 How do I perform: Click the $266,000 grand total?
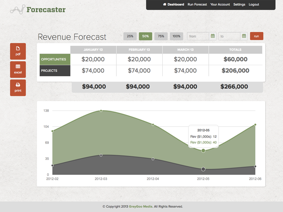coord(234,87)
